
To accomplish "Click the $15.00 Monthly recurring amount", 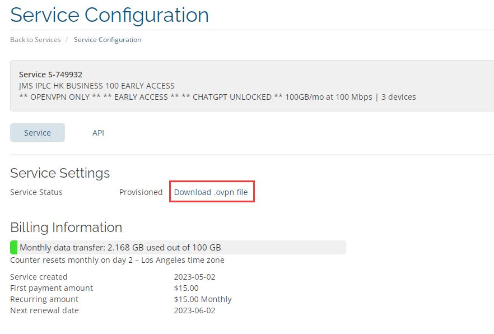I will coord(203,299).
